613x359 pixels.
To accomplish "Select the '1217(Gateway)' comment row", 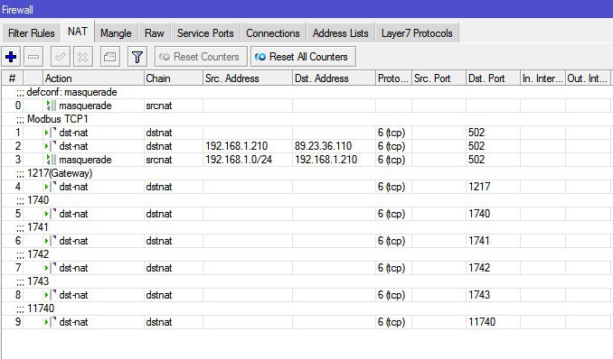I will (x=306, y=173).
